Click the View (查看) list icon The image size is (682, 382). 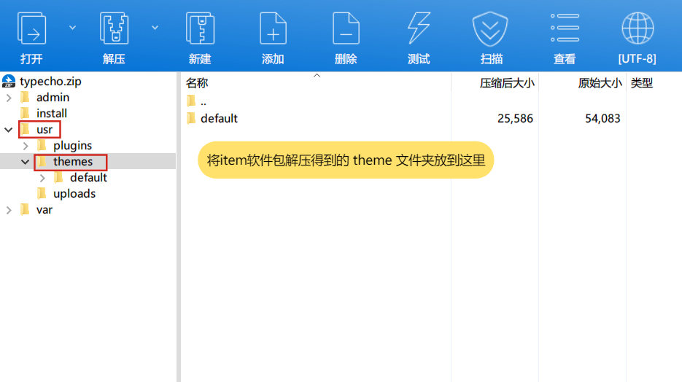point(565,29)
